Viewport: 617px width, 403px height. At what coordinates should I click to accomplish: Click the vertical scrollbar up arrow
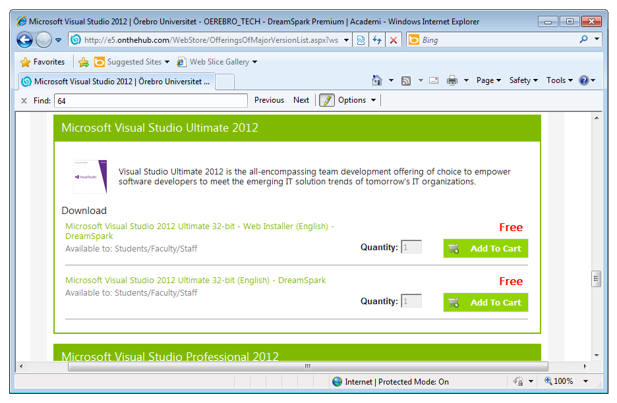coord(597,118)
